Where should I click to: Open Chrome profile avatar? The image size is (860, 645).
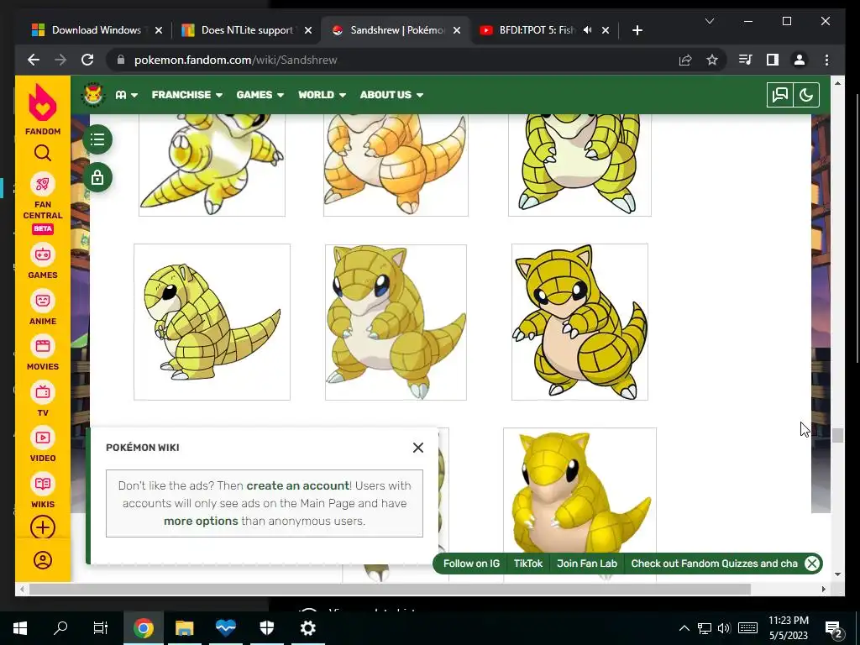coord(800,60)
